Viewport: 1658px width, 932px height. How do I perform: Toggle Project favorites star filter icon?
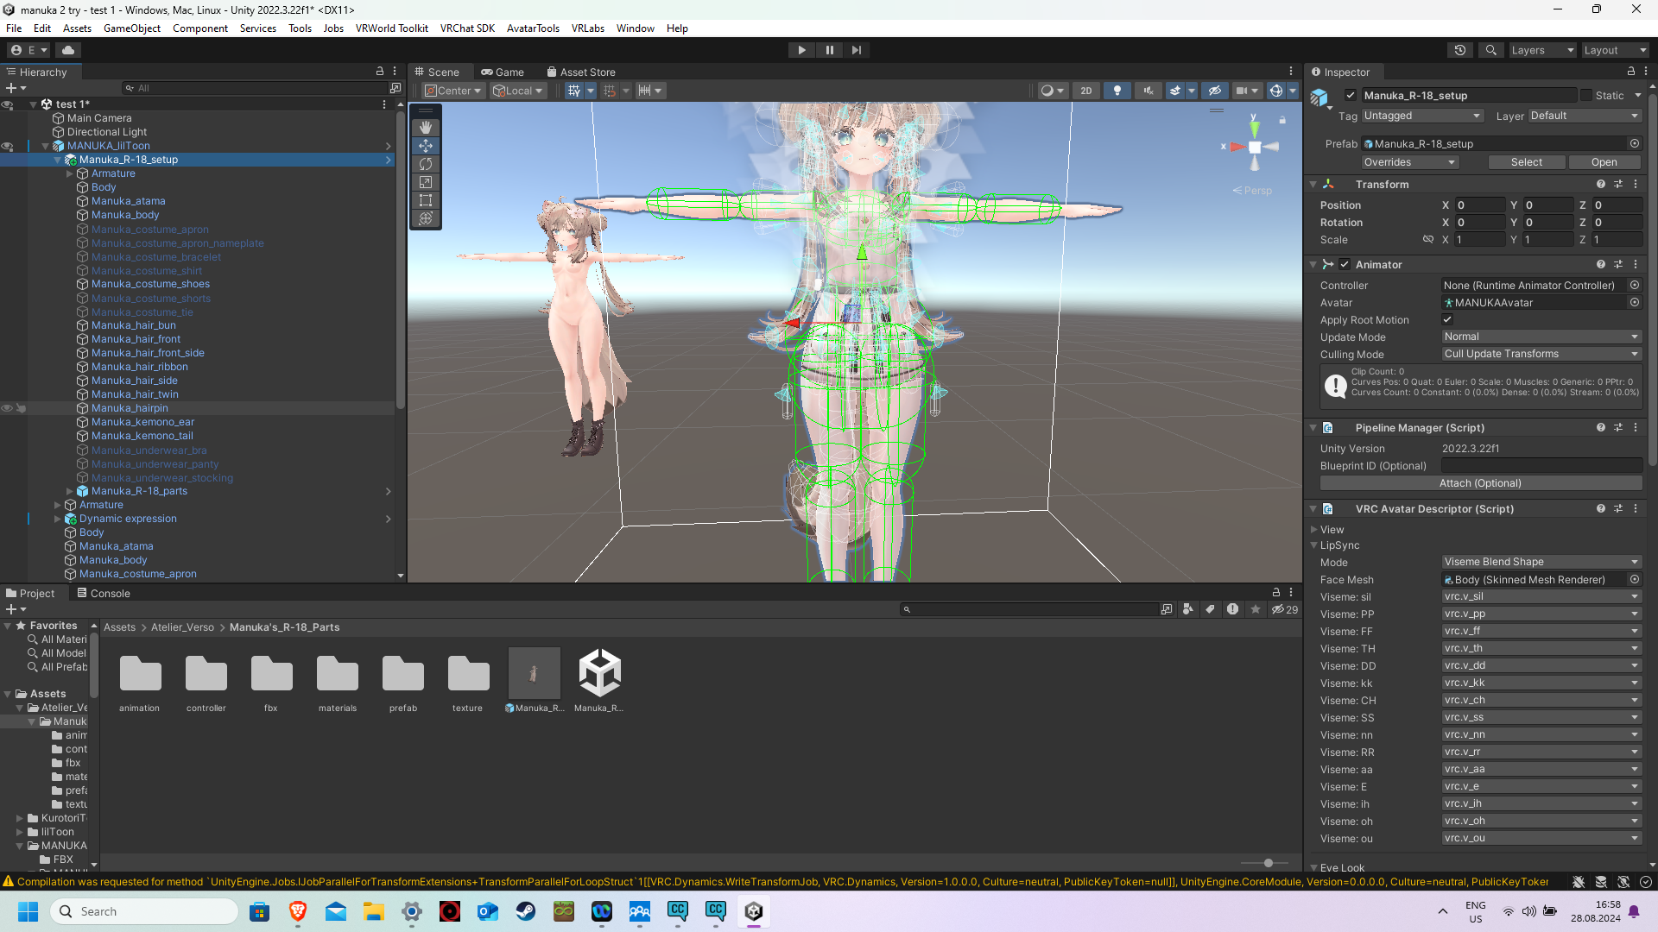coord(1256,609)
